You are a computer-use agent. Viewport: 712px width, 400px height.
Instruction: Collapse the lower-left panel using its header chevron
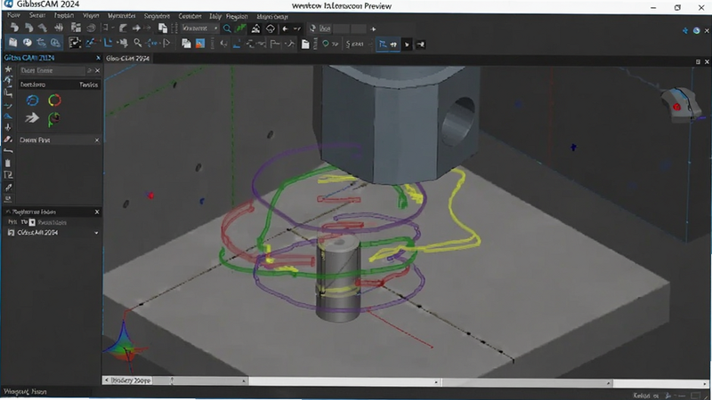pos(8,212)
